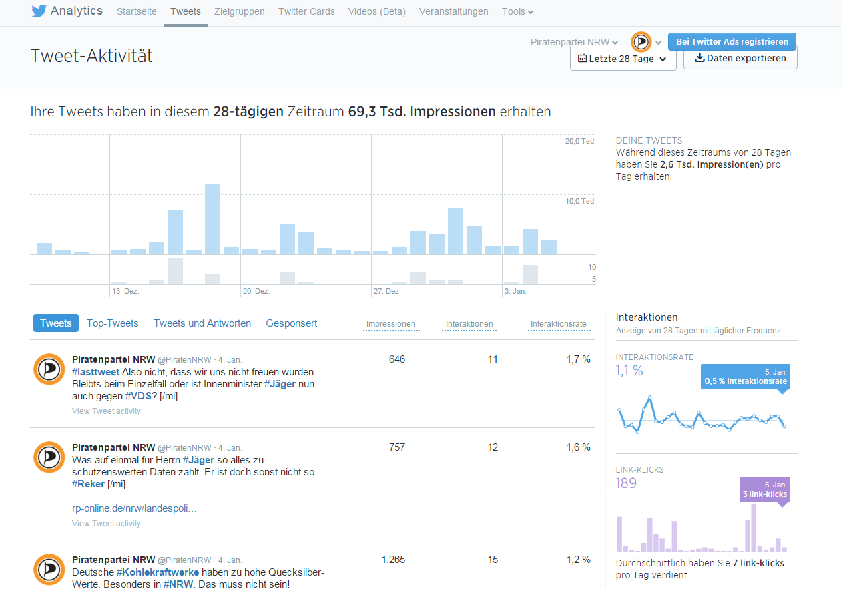The height and width of the screenshot is (589, 841).
Task: Go to the Startseite tab
Action: click(136, 11)
